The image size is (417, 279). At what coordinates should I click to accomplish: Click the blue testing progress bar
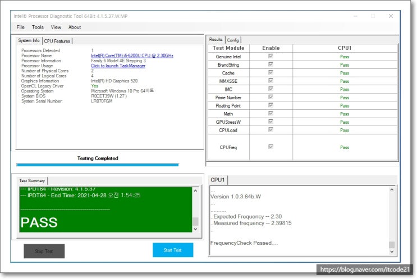[97, 165]
